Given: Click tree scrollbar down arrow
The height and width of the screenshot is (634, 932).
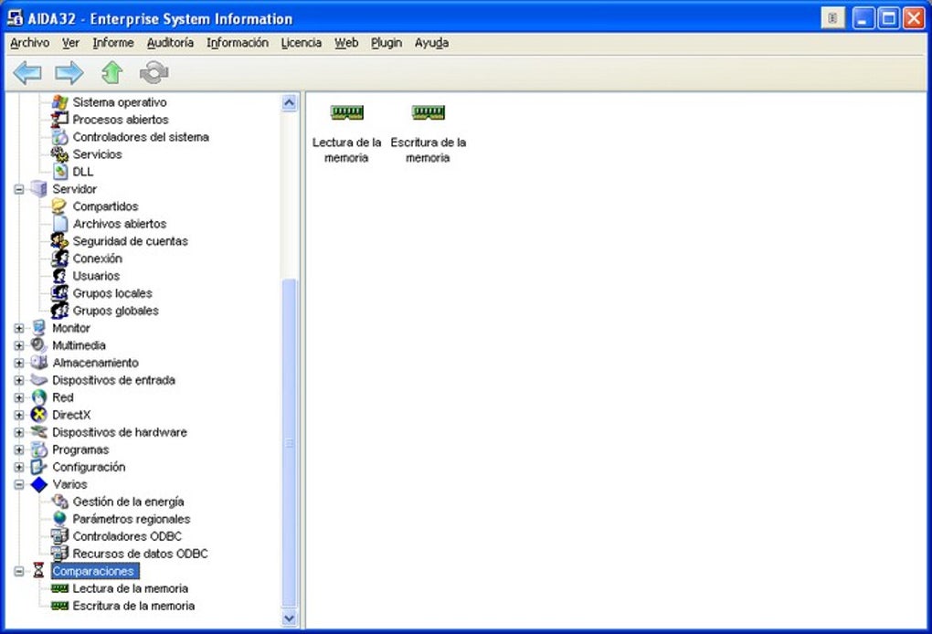Looking at the screenshot, I should 289,618.
